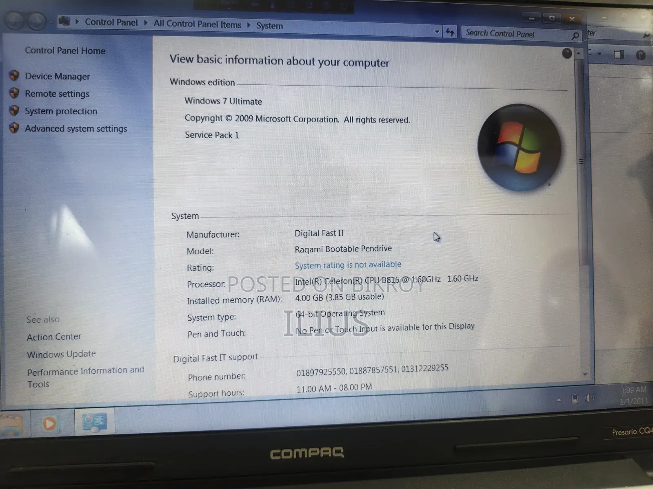
Task: Click the vertical scrollbar thumb
Action: pyautogui.click(x=582, y=162)
